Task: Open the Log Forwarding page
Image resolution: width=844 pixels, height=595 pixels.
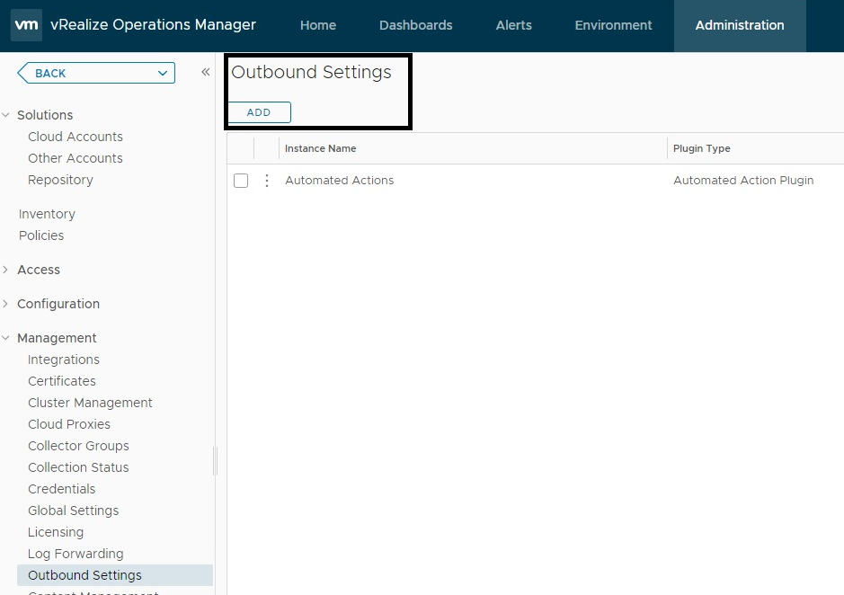Action: click(x=76, y=554)
